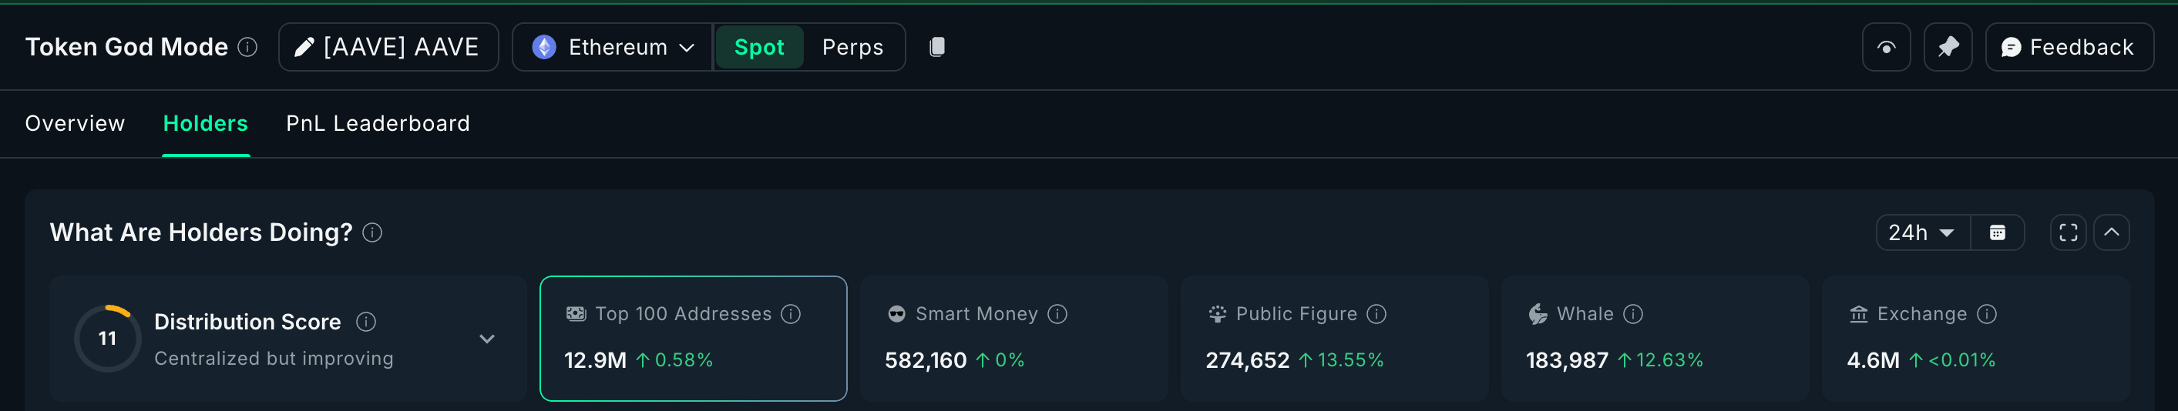Click the Smart Money info icon
2178x411 pixels.
pyautogui.click(x=1057, y=314)
